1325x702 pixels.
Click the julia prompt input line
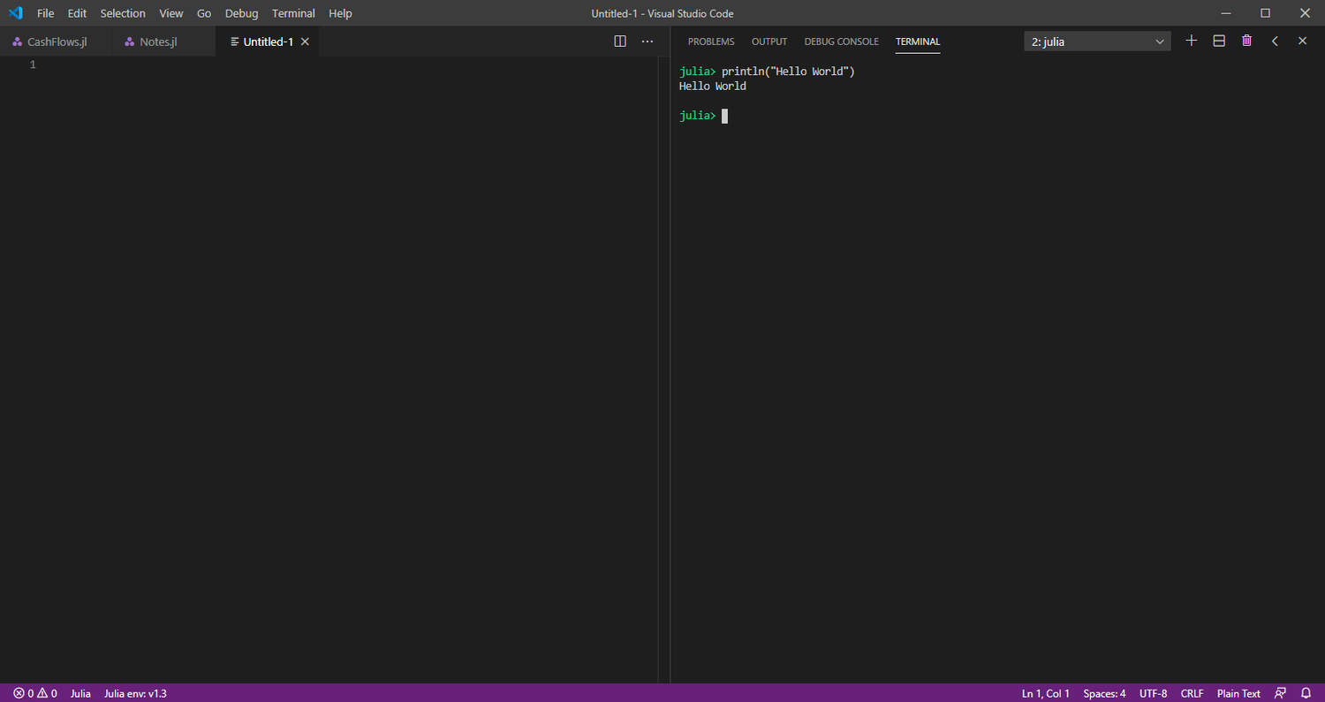coord(704,116)
